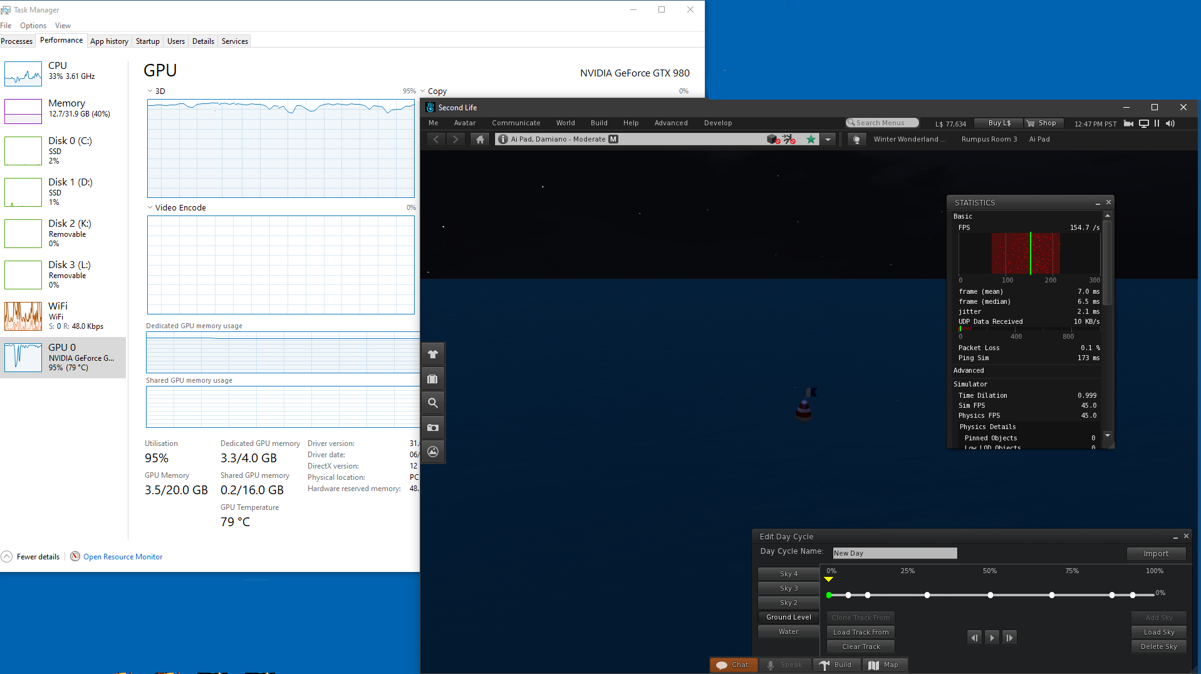This screenshot has width=1201, height=674.
Task: Open Task Manager Options menu
Action: (x=33, y=26)
